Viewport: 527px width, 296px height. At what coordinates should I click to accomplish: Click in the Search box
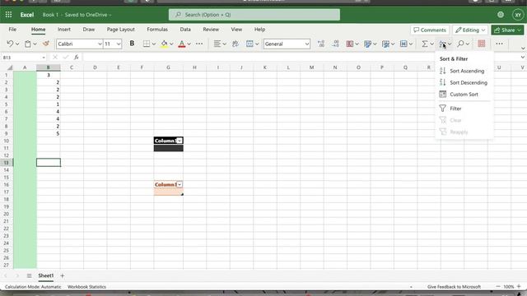point(254,15)
